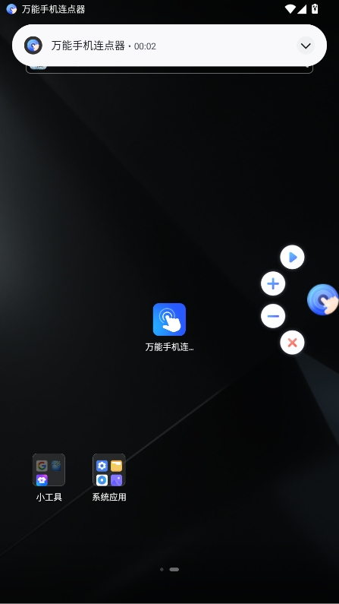This screenshot has width=339, height=604.
Task: Open the 小工具 folder
Action: pos(49,470)
